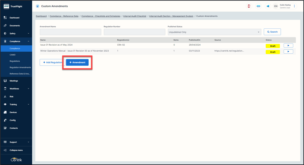Click the blue + Amendment button
Viewport: 304px width, 165px height.
point(77,62)
